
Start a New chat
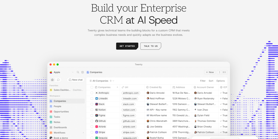click(x=75, y=80)
